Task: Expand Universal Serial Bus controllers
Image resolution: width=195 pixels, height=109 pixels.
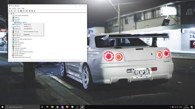Action: click(x=11, y=57)
